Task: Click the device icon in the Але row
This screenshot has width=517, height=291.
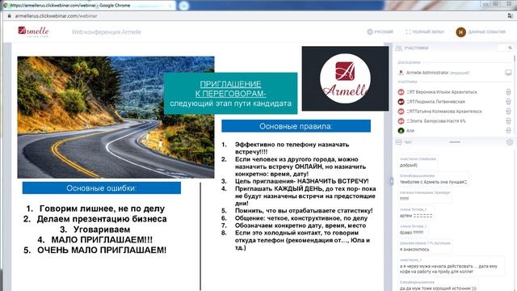Action: tap(508, 131)
